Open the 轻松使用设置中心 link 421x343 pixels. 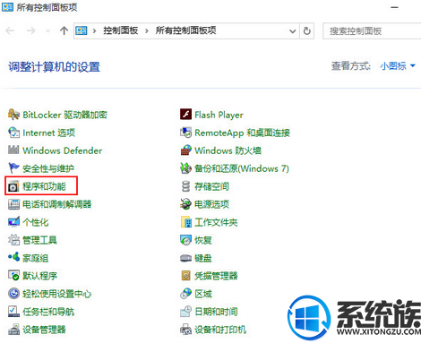[x=56, y=294]
